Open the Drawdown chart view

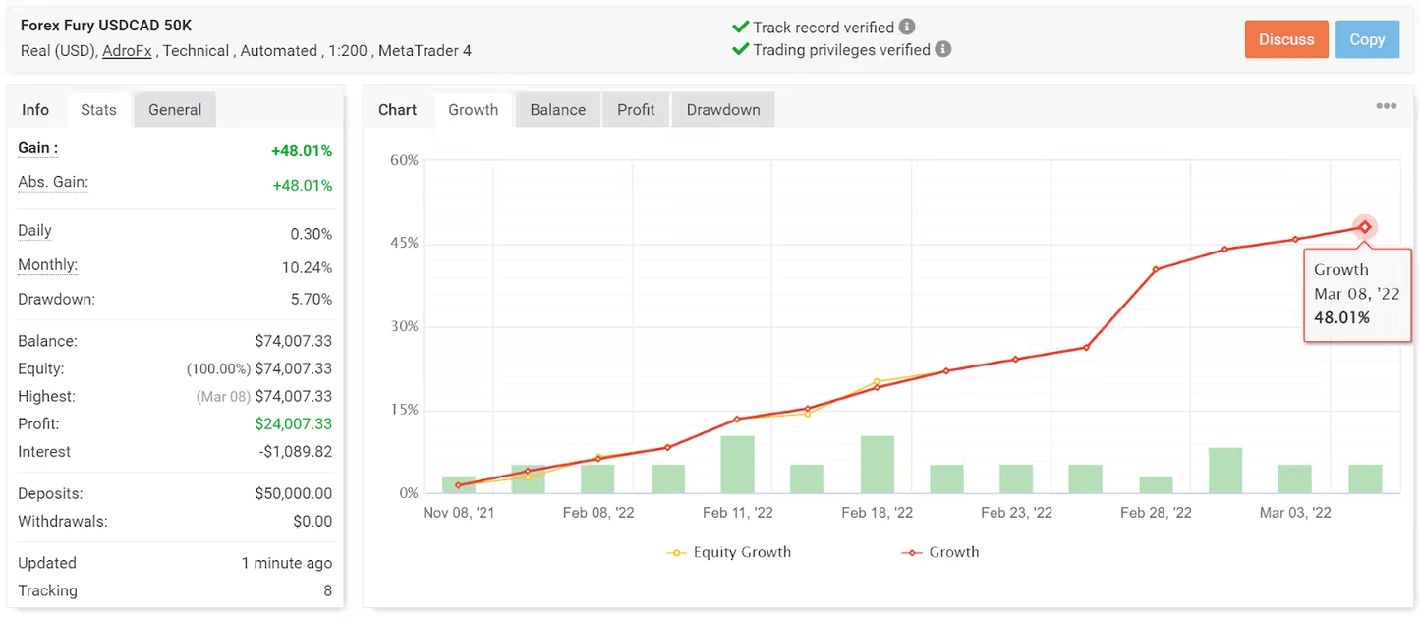coord(722,109)
